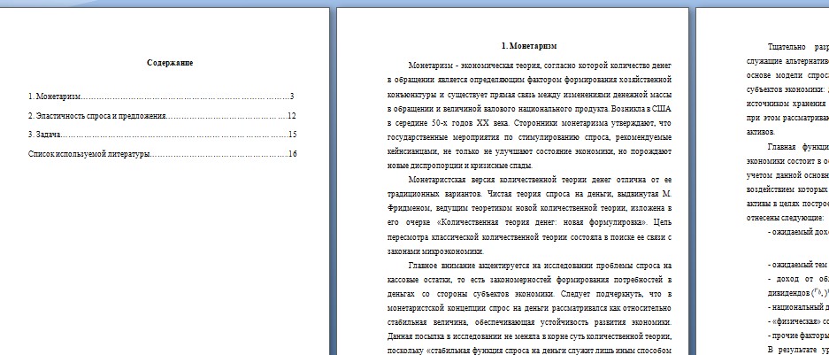Click the word "кейнсианцами" in the first paragraph
829x355 pixels.
point(411,152)
